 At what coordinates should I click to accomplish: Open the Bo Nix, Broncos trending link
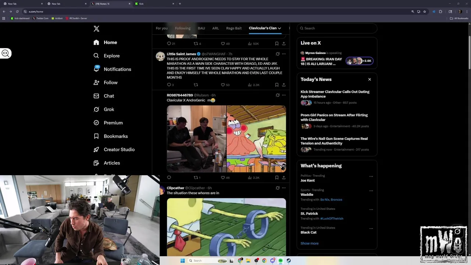[331, 199]
